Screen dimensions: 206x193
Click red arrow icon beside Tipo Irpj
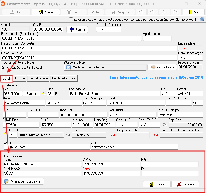point(68,135)
